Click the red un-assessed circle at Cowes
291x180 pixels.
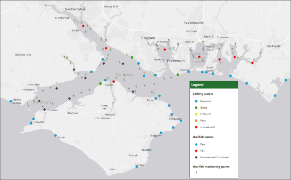pyautogui.click(x=114, y=82)
